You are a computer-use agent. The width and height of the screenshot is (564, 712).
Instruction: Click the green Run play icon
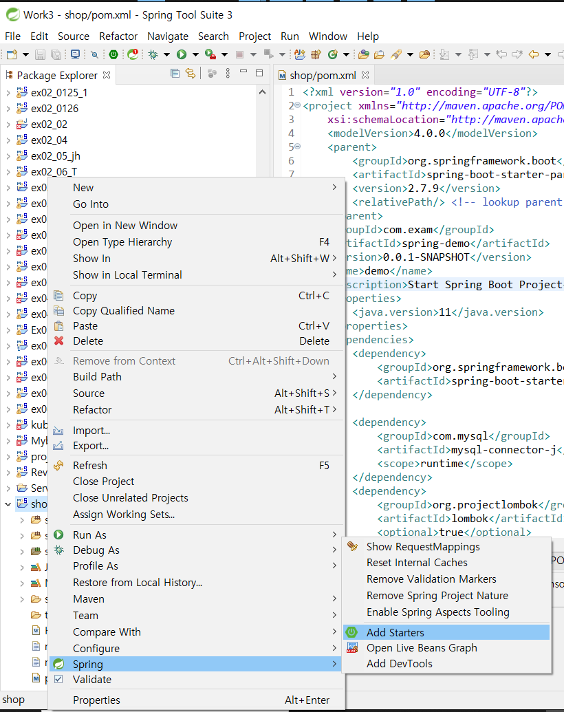pyautogui.click(x=182, y=54)
